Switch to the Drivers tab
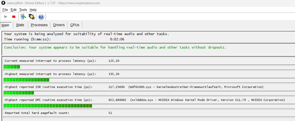The image size is (295, 121). (x=59, y=25)
